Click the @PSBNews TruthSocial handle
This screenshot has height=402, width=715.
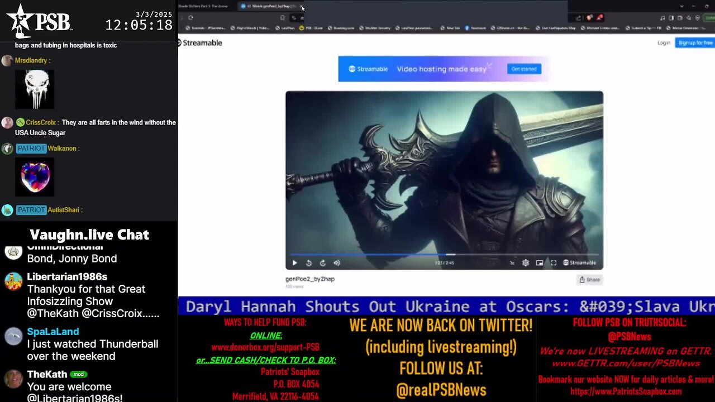[630, 337]
